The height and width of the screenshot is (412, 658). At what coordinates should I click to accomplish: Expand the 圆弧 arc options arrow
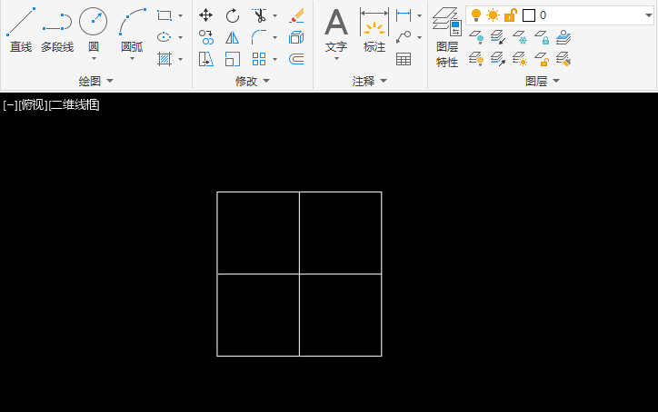click(x=132, y=59)
